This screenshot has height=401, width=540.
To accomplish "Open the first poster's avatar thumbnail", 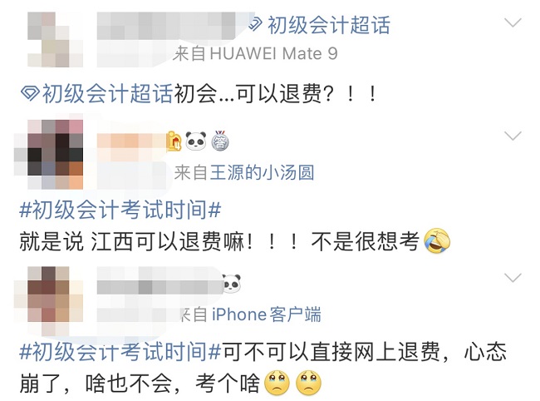I will [55, 40].
